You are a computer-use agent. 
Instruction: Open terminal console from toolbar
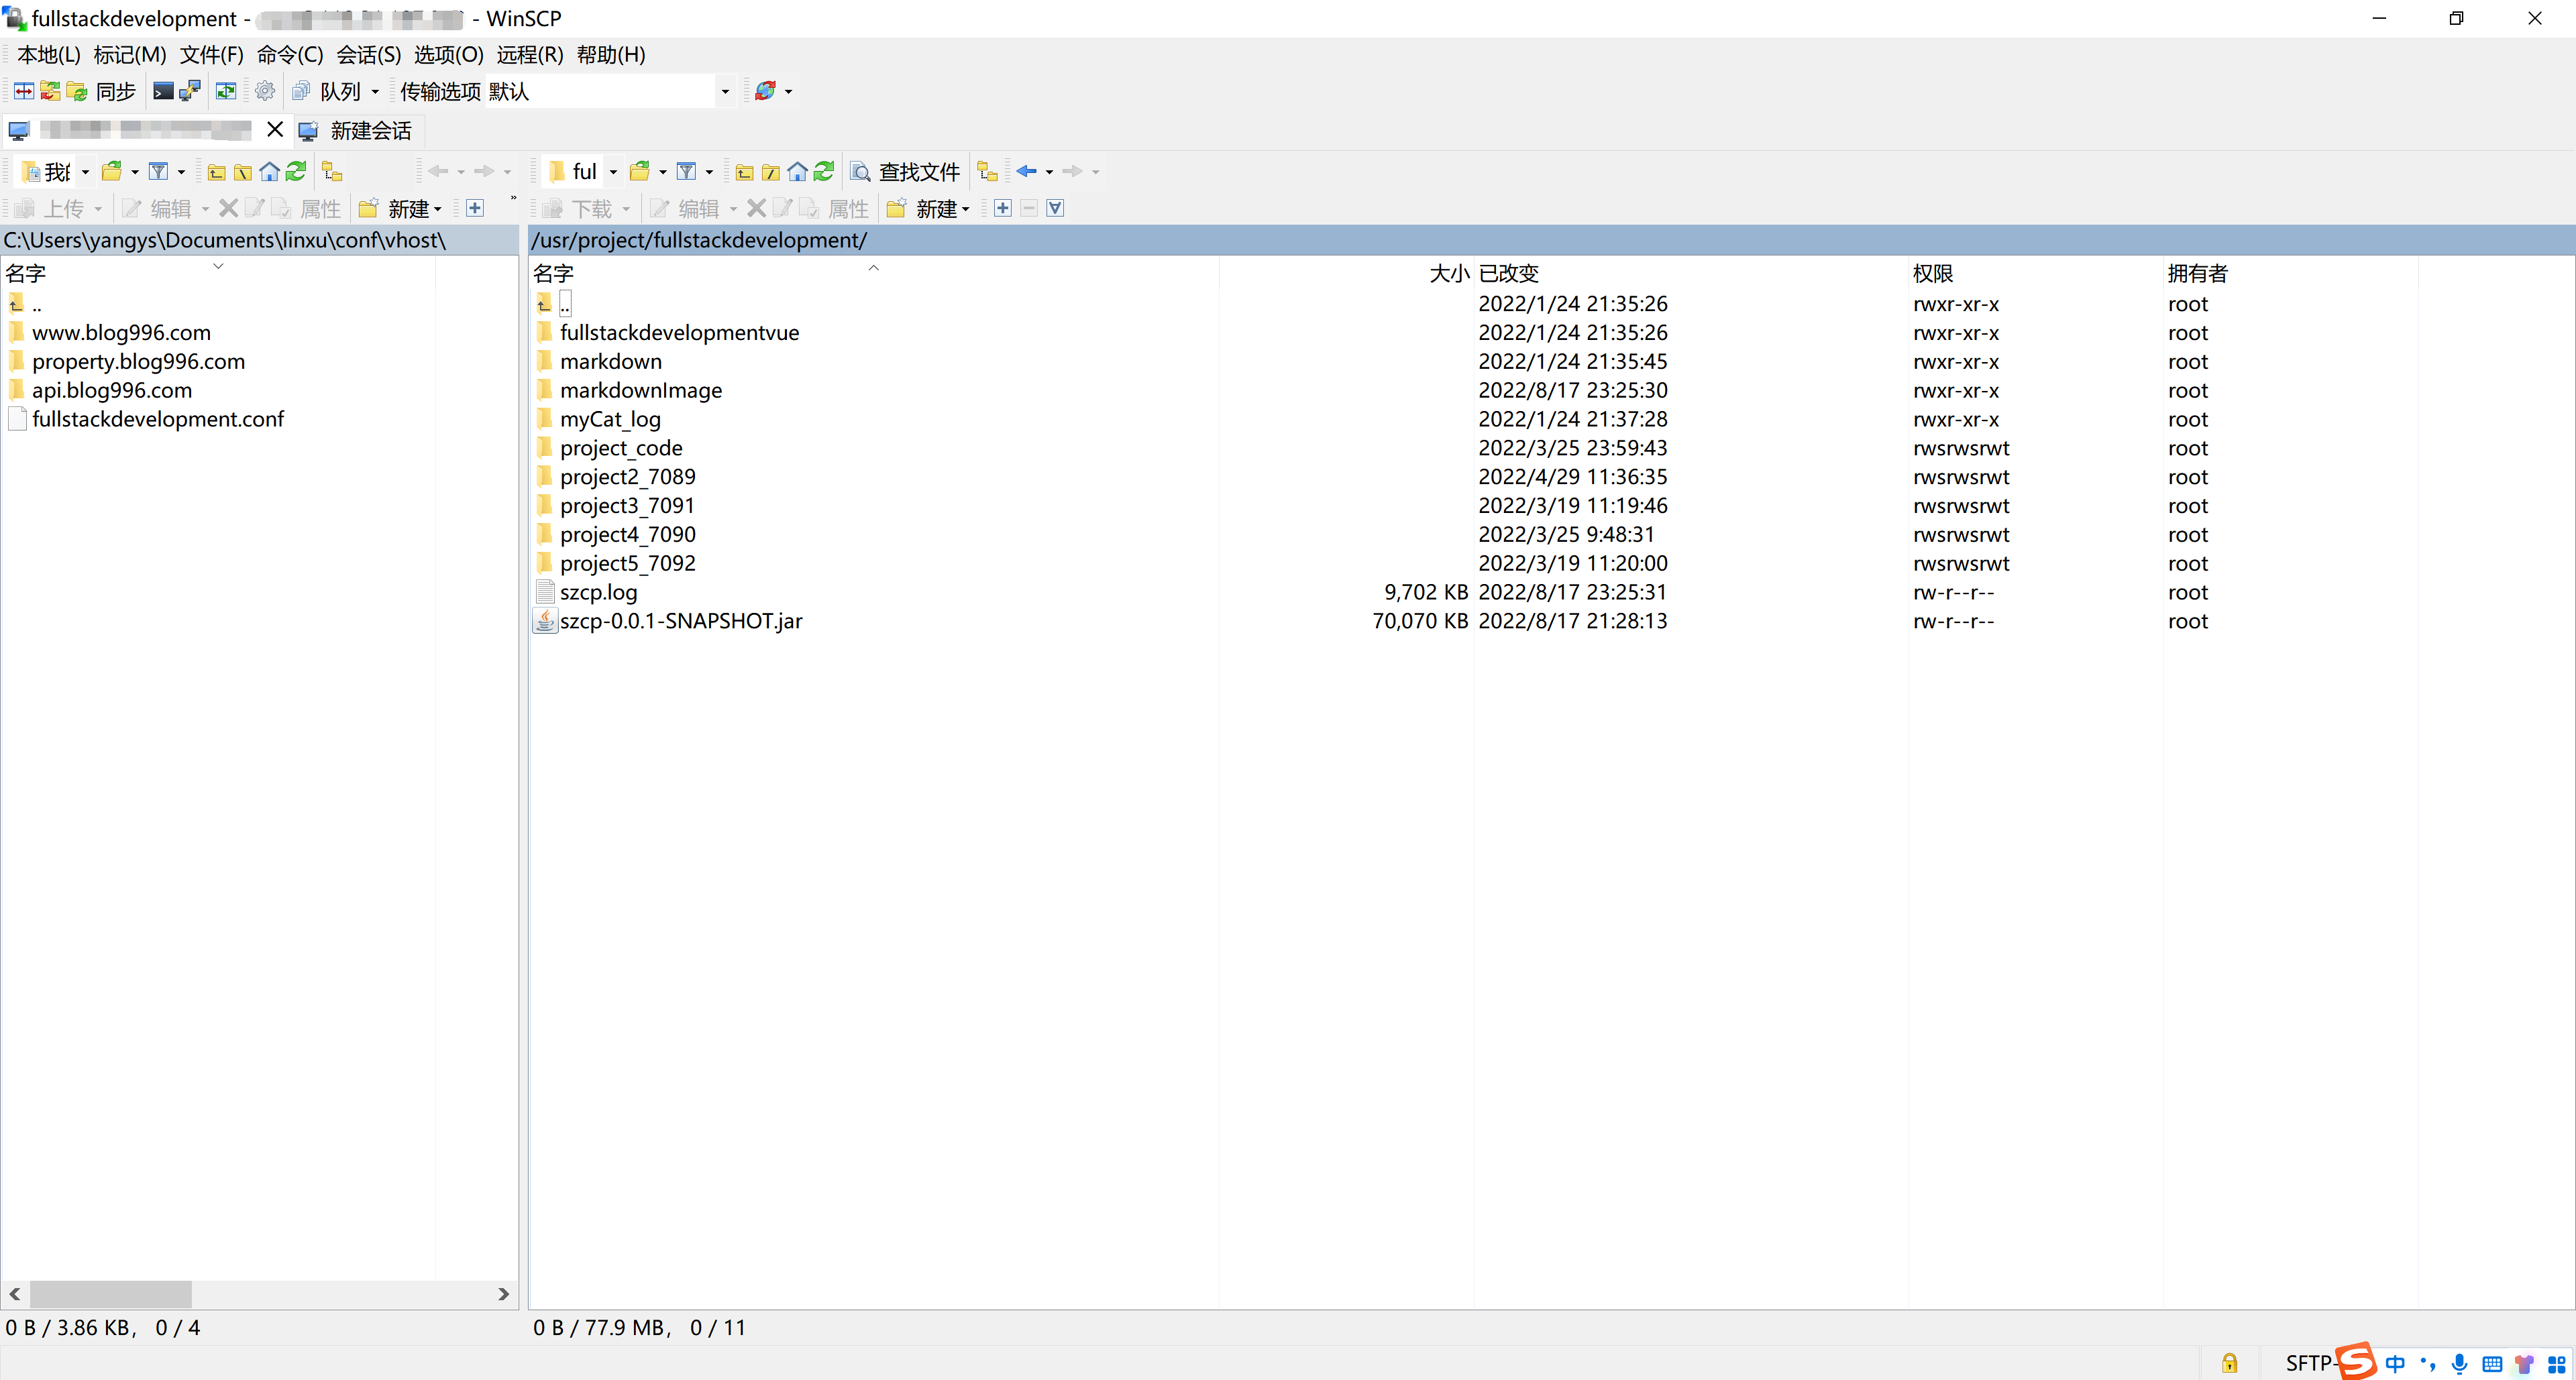163,91
